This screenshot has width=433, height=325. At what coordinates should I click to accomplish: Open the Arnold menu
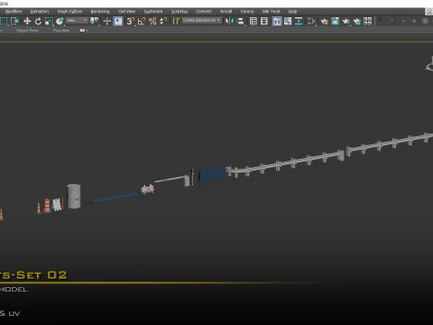coord(226,12)
